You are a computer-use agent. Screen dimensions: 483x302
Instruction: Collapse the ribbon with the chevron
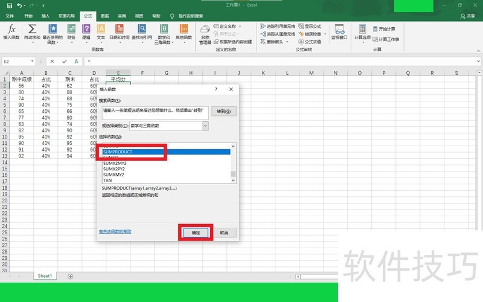pos(478,51)
